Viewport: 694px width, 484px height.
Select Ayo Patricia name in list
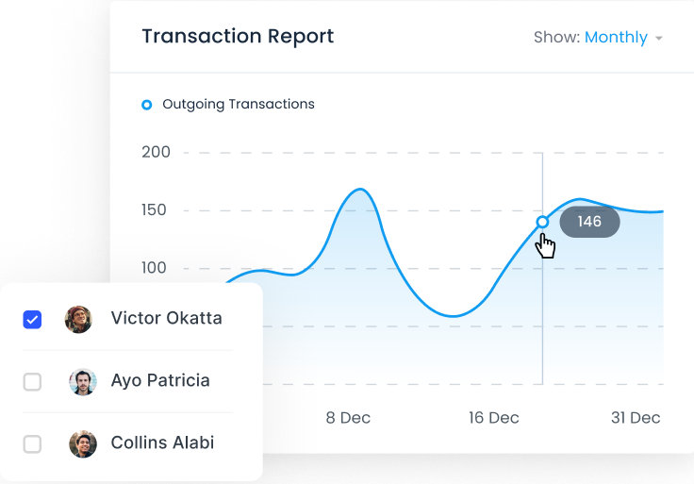160,380
